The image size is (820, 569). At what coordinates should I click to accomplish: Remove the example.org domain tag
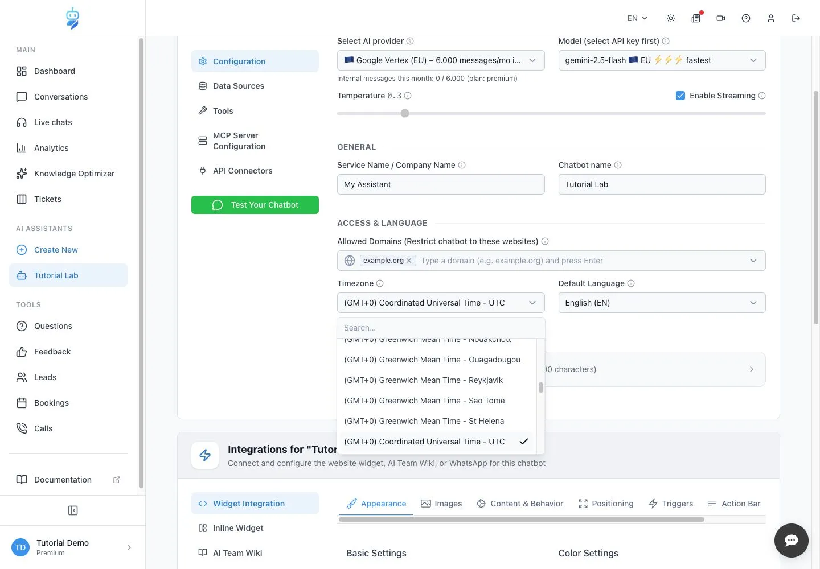[x=409, y=261]
